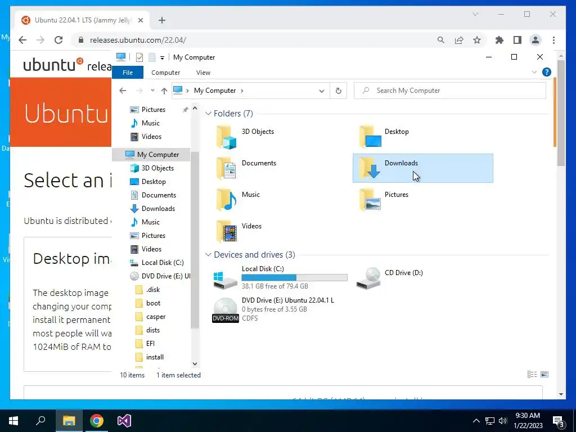The image size is (576, 432).
Task: Open a new Chrome tab
Action: (x=162, y=20)
